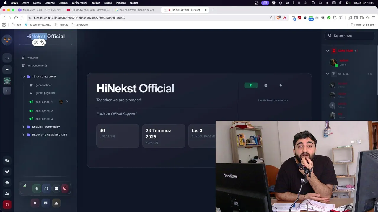Viewport: 378px width, 212px height.
Task: Click the Kullanıcı Ara search field
Action: [350, 36]
